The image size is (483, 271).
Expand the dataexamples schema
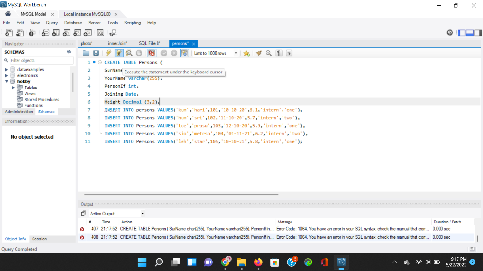(x=6, y=70)
